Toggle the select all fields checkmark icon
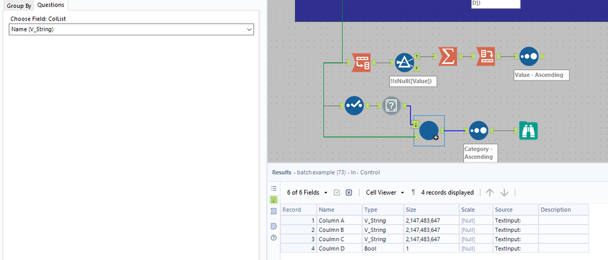Screen dimensions: 608x260 click(337, 192)
